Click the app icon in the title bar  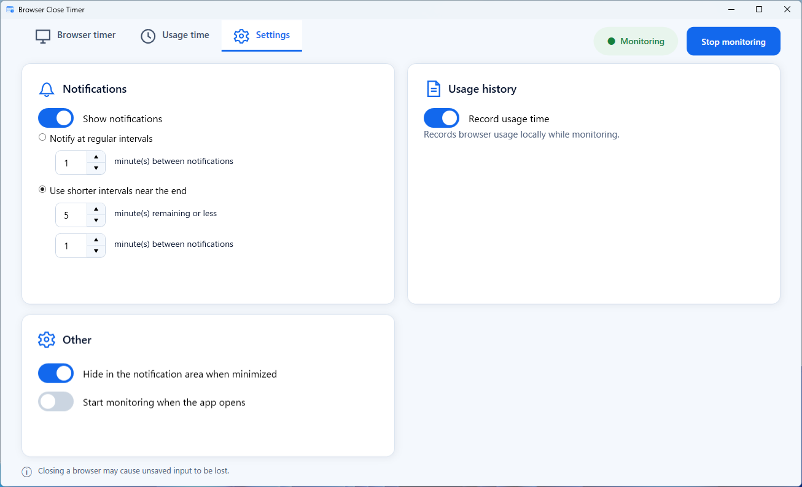tap(10, 10)
